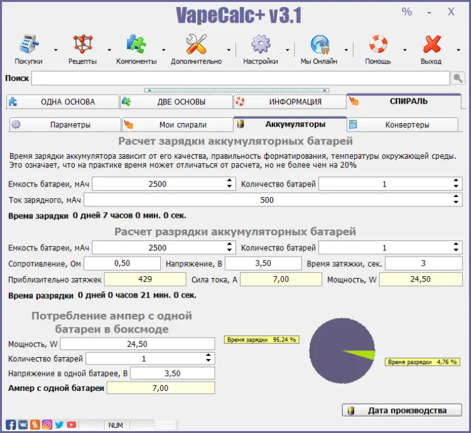Expand the Выход dropdown arrow
This screenshot has width=471, height=433.
(x=458, y=50)
